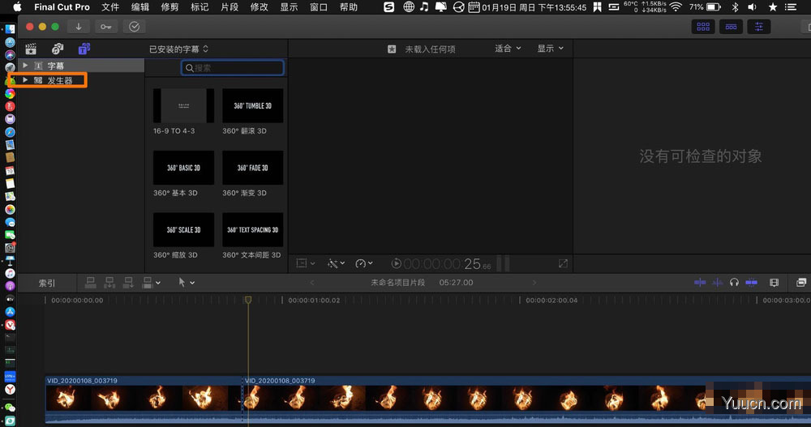The width and height of the screenshot is (811, 427).
Task: Click the timeline playhead marker
Action: (248, 300)
